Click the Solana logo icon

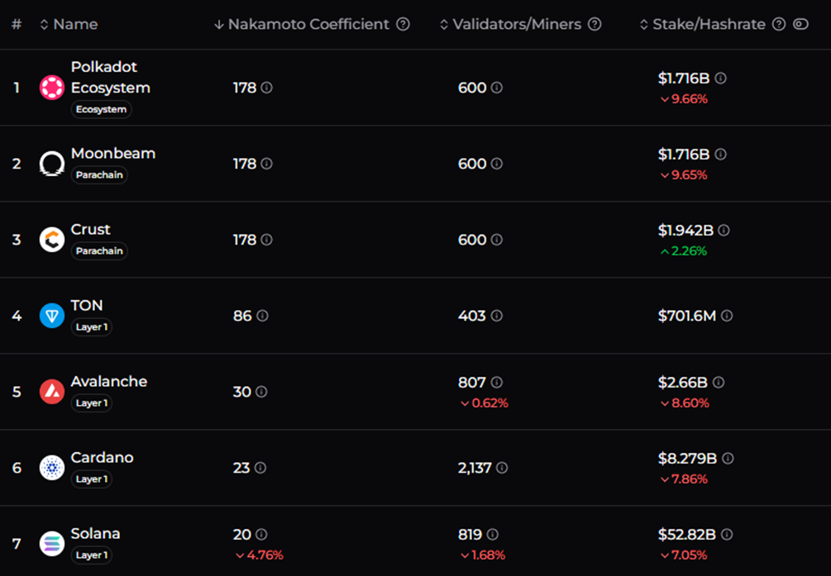52,544
